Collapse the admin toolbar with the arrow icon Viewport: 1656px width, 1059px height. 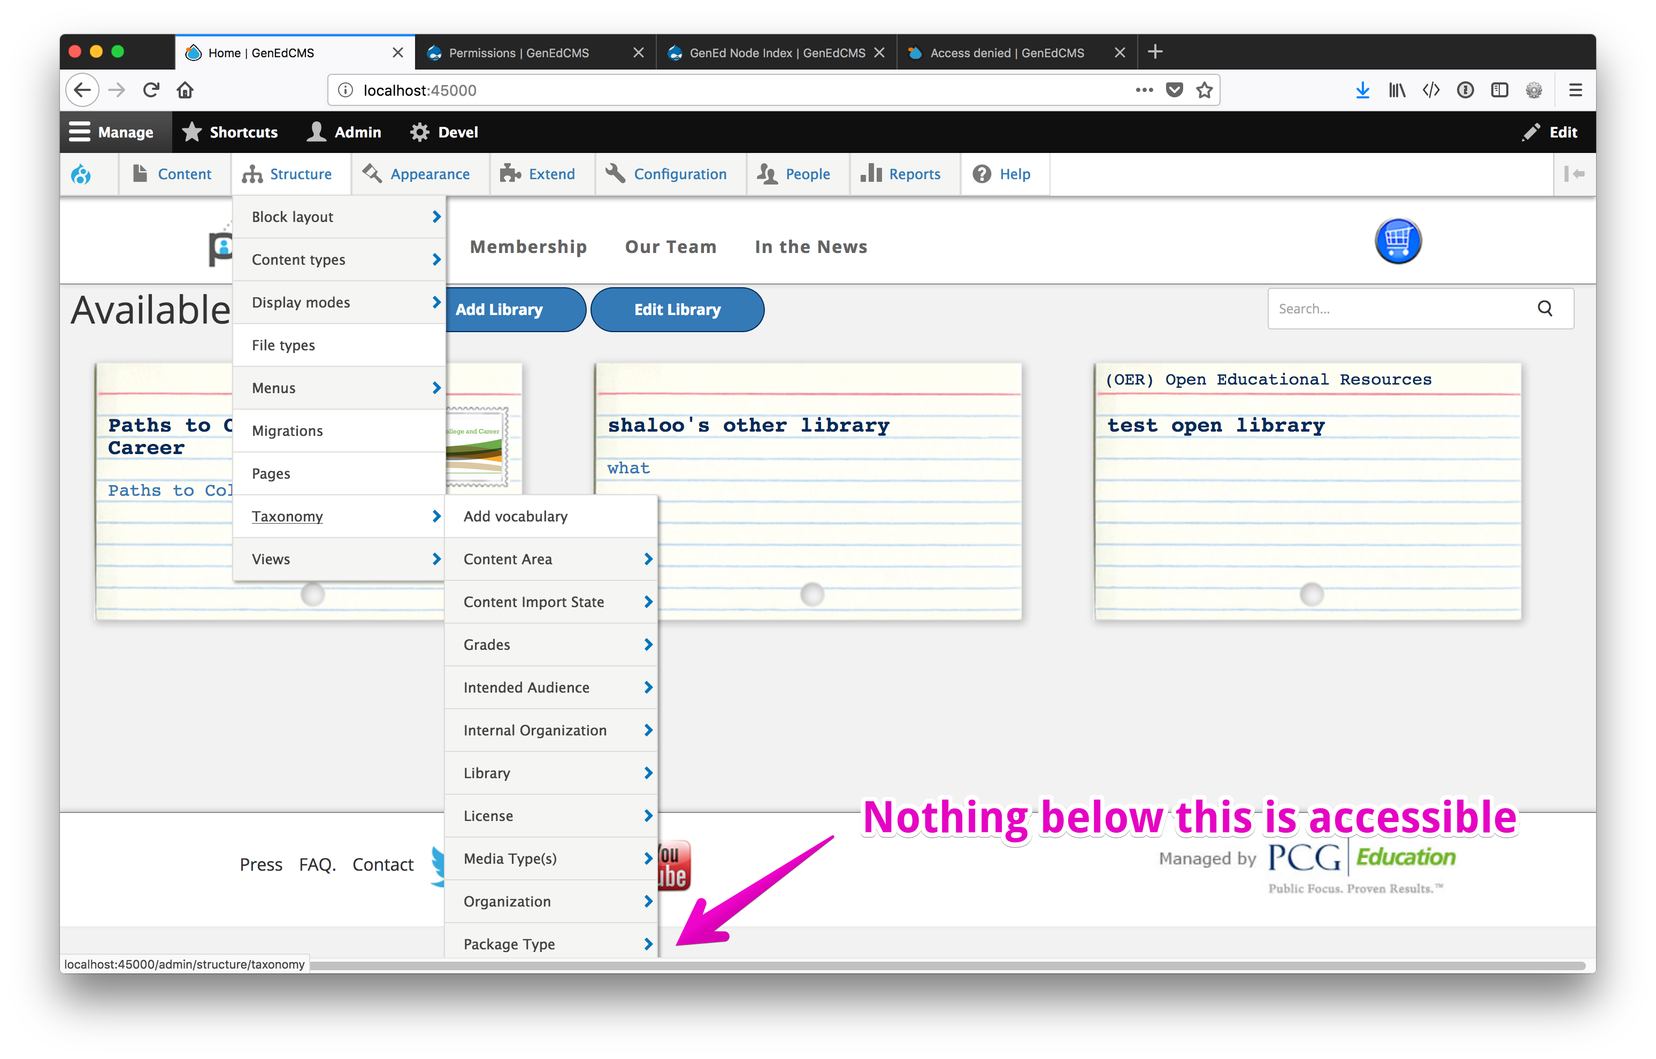click(1575, 174)
